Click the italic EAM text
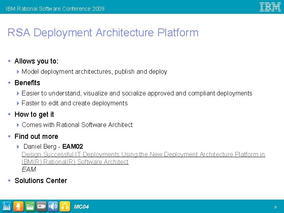 pos(29,169)
